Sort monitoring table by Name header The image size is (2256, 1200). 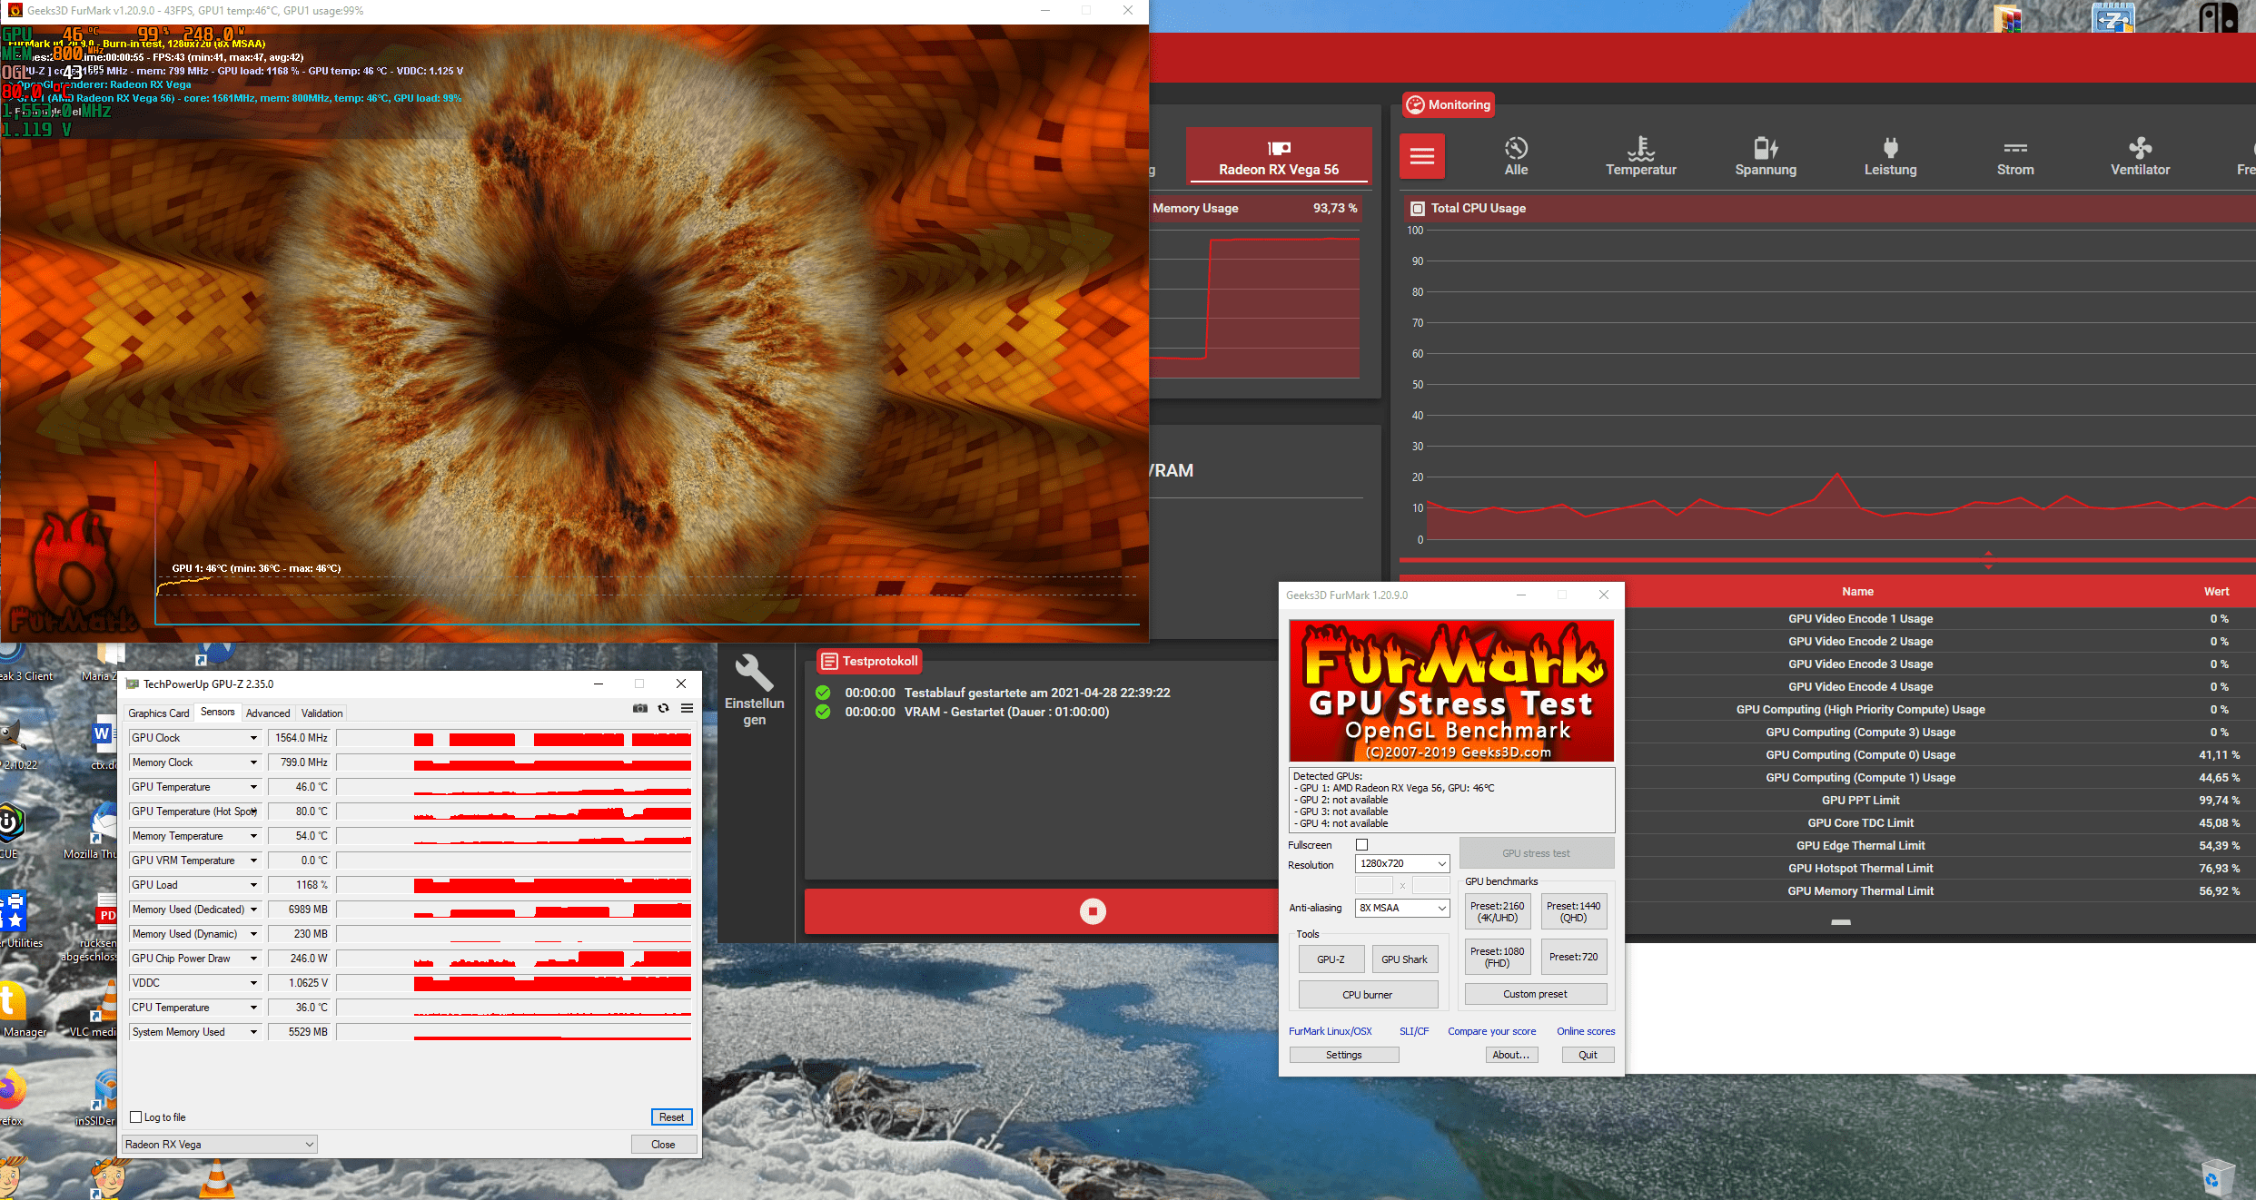pyautogui.click(x=1857, y=592)
